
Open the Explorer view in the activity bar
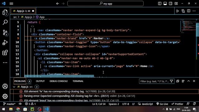[x=5, y=12]
